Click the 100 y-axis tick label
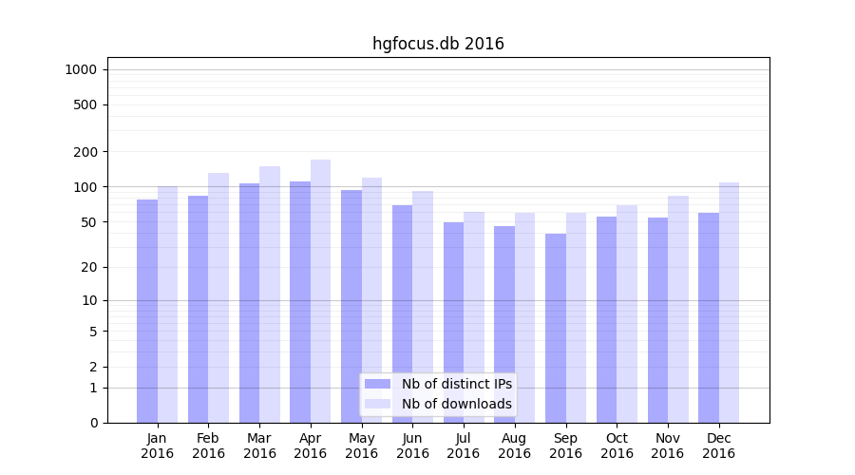The image size is (855, 475). tap(85, 187)
